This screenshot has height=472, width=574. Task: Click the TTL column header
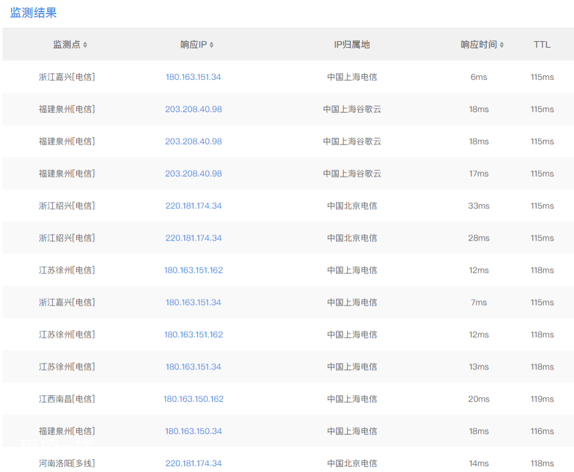[x=542, y=44]
